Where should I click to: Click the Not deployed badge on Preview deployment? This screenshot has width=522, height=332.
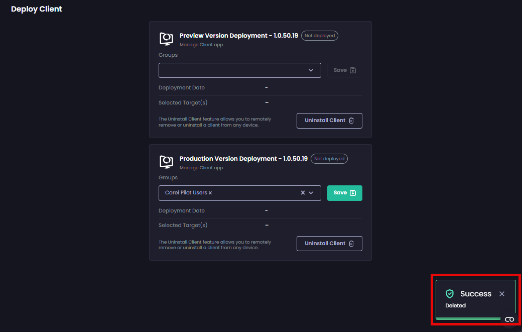coord(320,36)
